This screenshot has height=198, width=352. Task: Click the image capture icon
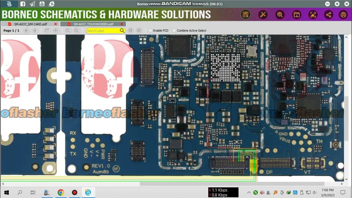pos(313,15)
